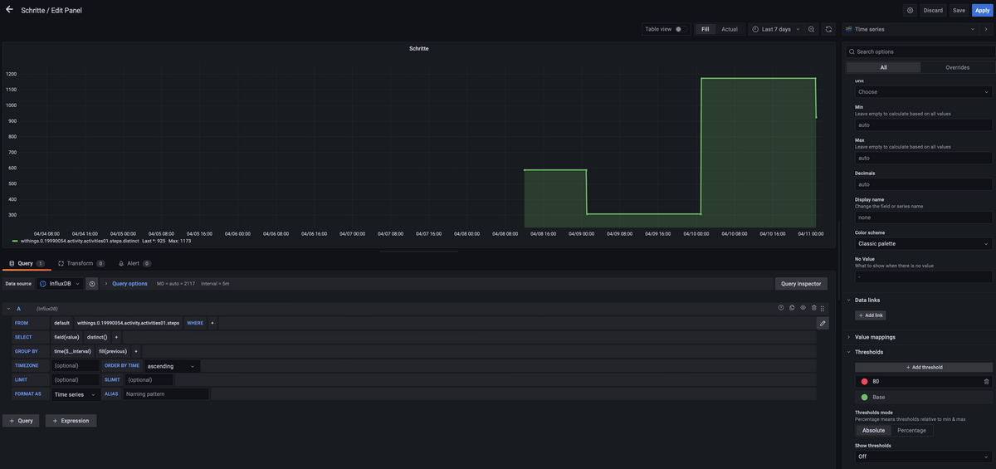Open data source help icon next to InfluxDB

[x=92, y=284]
